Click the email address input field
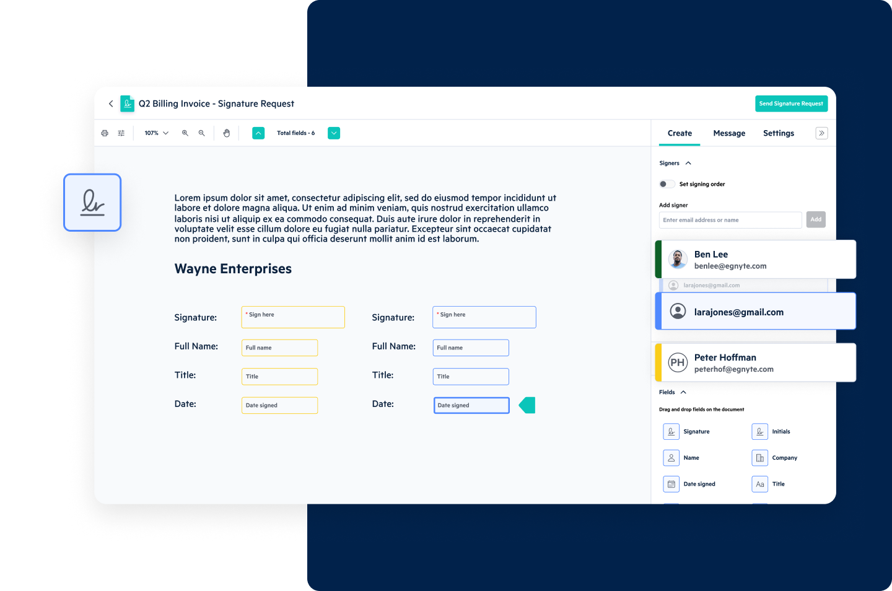The width and height of the screenshot is (892, 591). [x=730, y=219]
